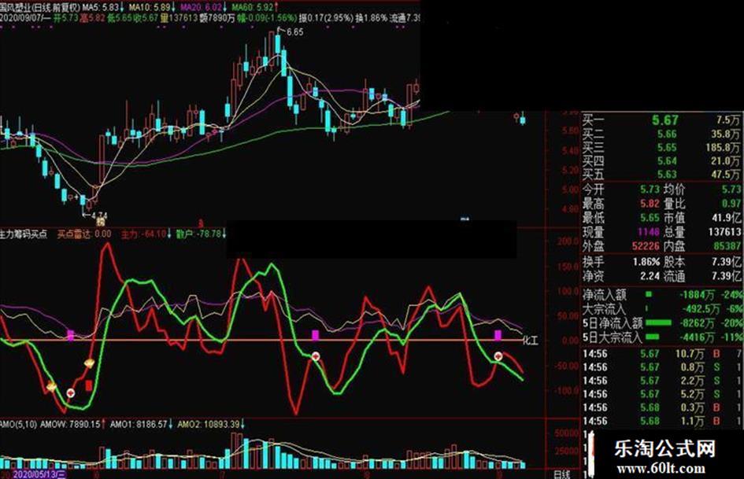Click the gold diamond marker above the red bar
The height and width of the screenshot is (479, 744).
coord(89,363)
